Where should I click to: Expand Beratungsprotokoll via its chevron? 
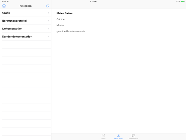point(48,21)
